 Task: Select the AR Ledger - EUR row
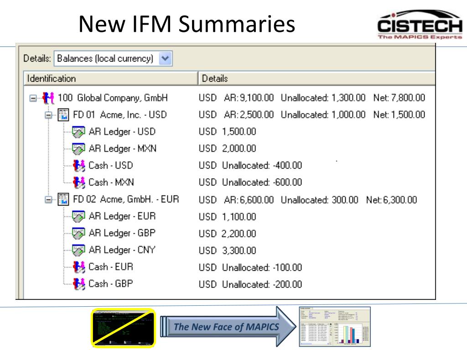pyautogui.click(x=229, y=216)
